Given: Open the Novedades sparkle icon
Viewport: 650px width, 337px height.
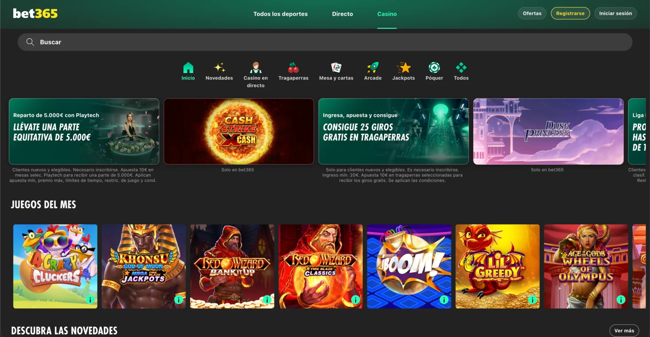Looking at the screenshot, I should 219,68.
